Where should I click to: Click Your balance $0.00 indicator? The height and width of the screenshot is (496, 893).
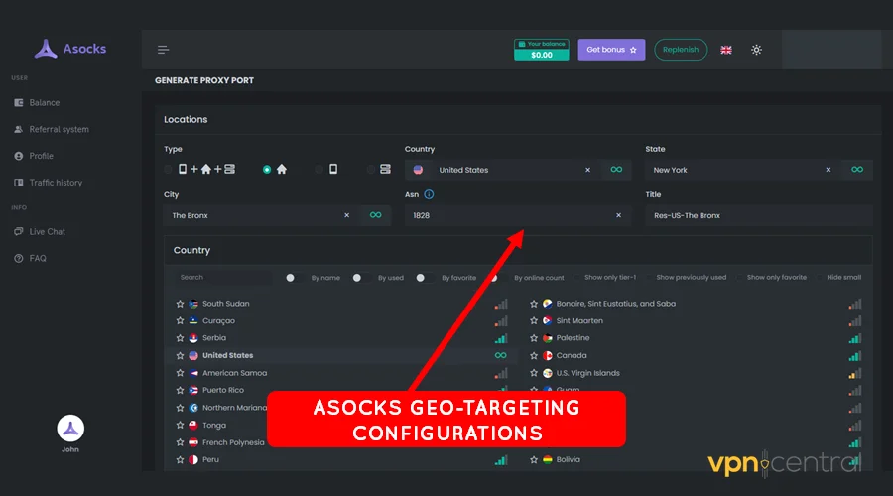click(542, 50)
